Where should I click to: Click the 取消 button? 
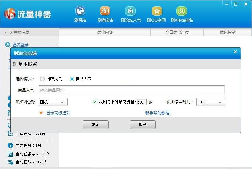(x=143, y=125)
